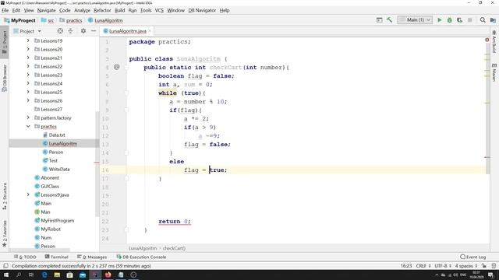499x280 pixels.
Task: Click the gutter @ icon on line 4
Action: coord(117,67)
